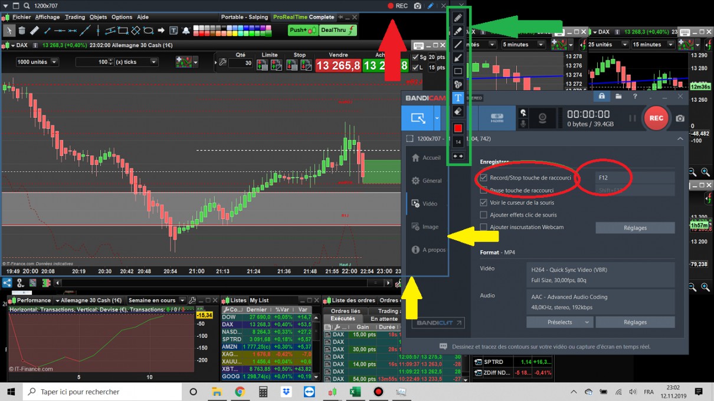Click the trash delete-objects icon

22,30
